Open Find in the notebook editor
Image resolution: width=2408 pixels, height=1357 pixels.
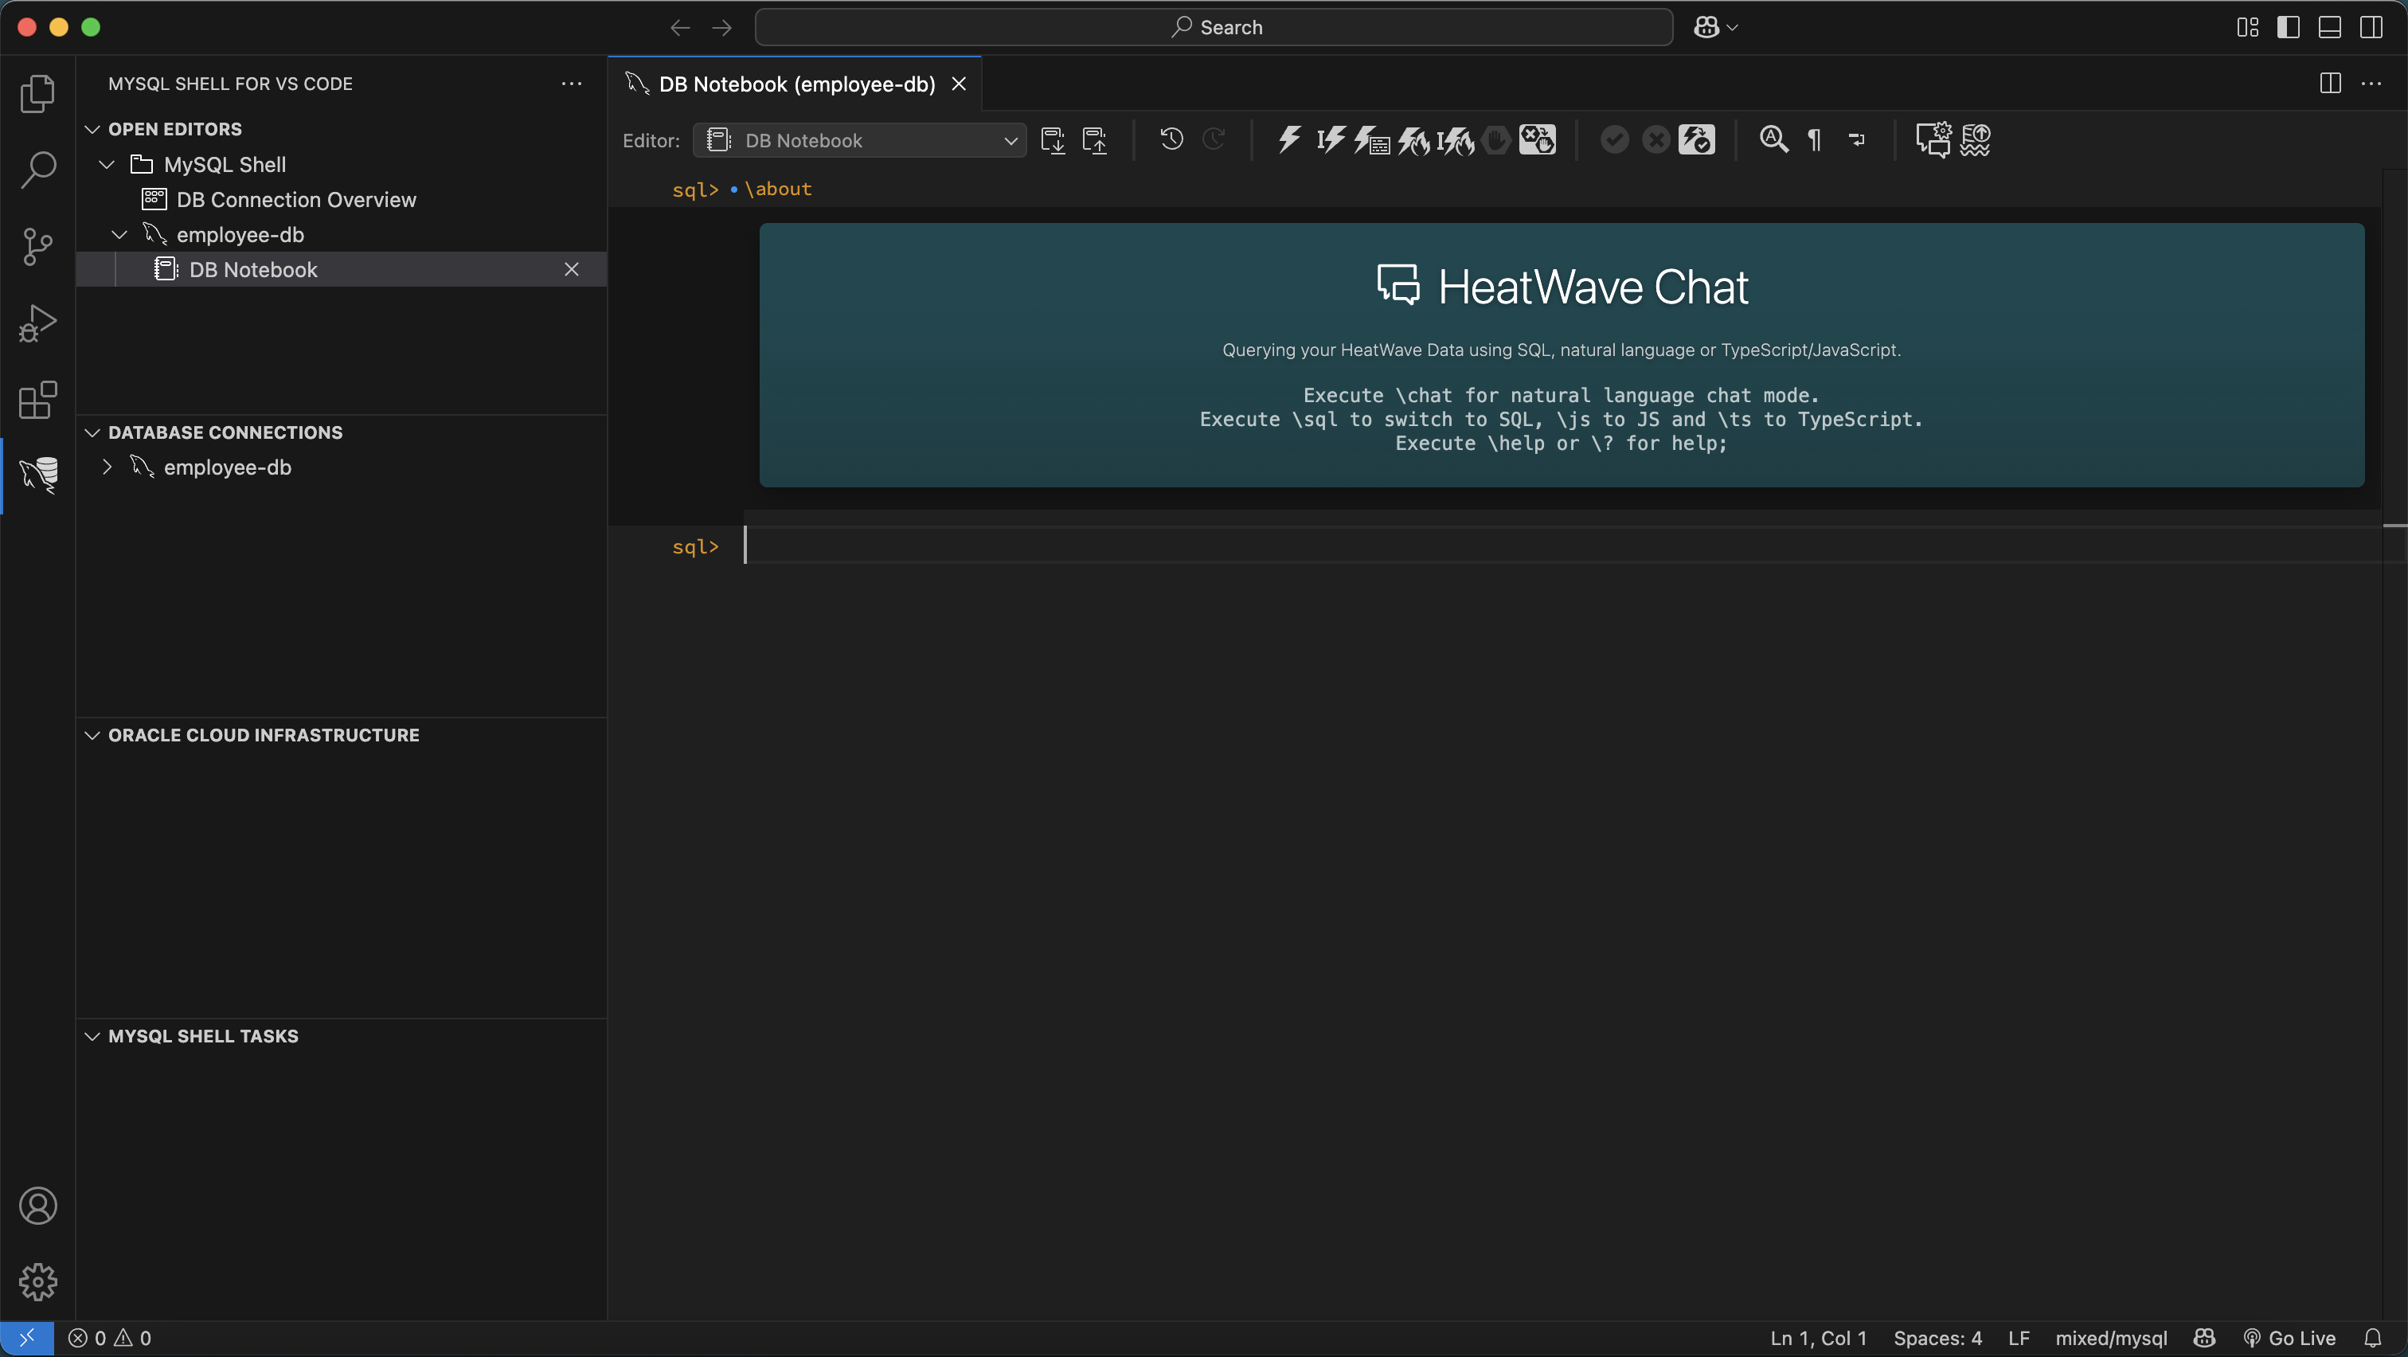tap(1773, 139)
